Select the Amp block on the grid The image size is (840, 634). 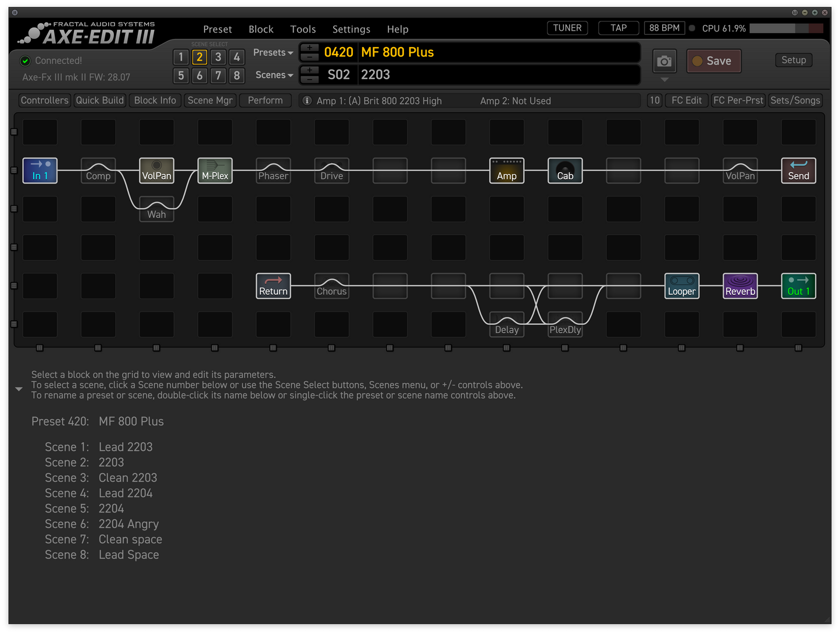tap(506, 171)
